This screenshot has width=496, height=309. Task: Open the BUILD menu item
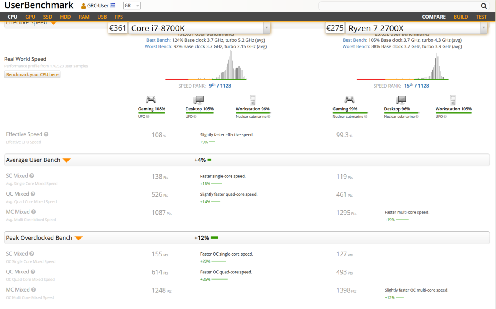click(461, 17)
